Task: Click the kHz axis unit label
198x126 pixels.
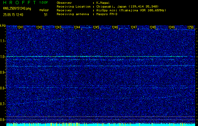Action: point(3,26)
